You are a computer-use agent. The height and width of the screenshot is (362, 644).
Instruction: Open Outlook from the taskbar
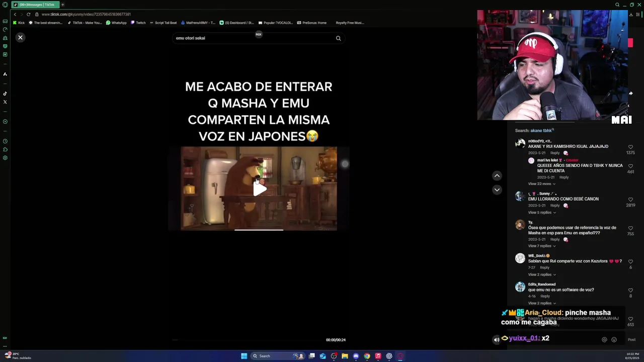(x=323, y=356)
